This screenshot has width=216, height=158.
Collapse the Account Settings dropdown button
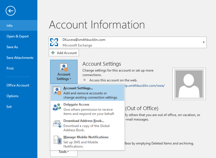pyautogui.click(x=64, y=72)
